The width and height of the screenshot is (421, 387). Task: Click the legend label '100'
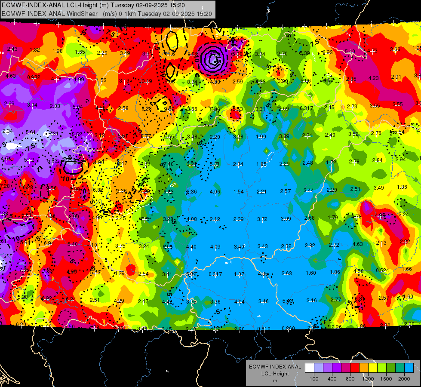coord(314,379)
